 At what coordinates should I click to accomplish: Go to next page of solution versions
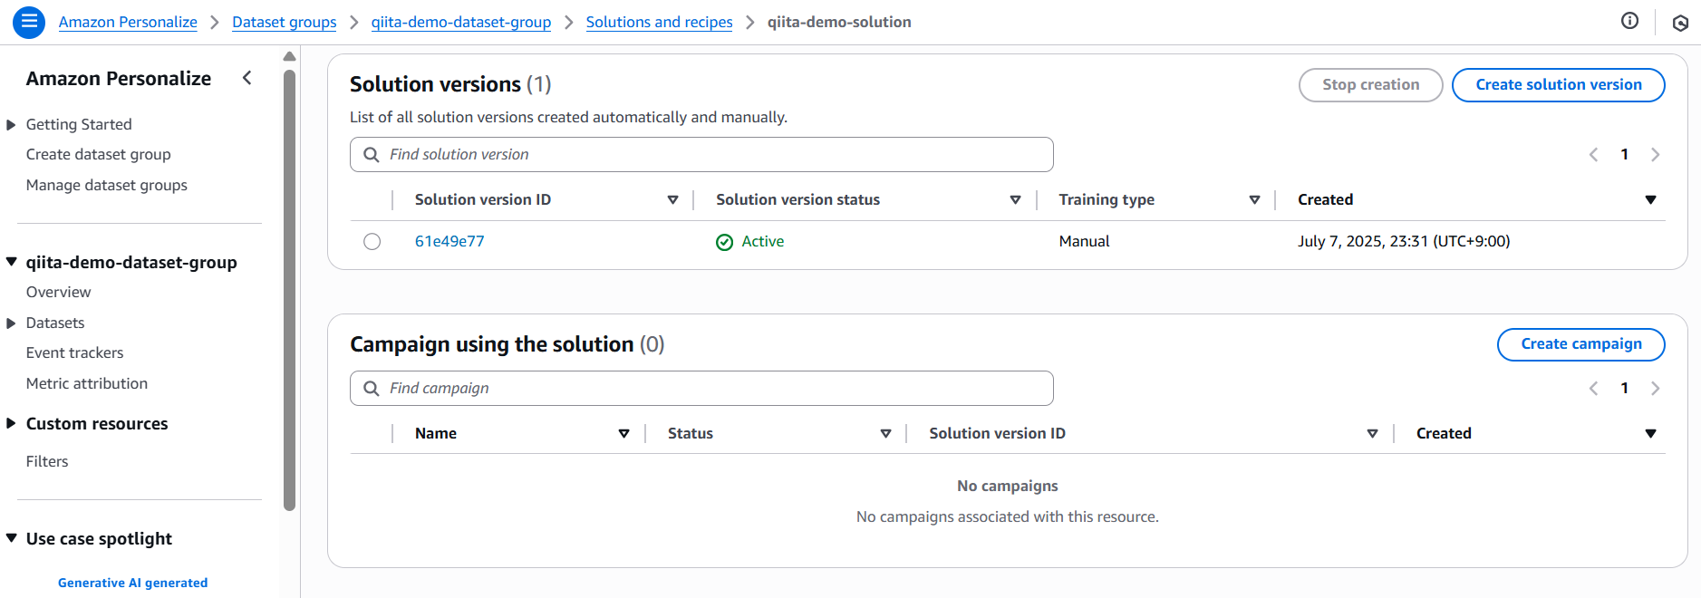[x=1655, y=155]
